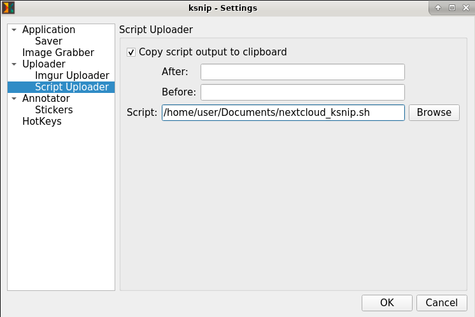This screenshot has width=475, height=317.
Task: Select the Uploader settings entry
Action: (44, 64)
